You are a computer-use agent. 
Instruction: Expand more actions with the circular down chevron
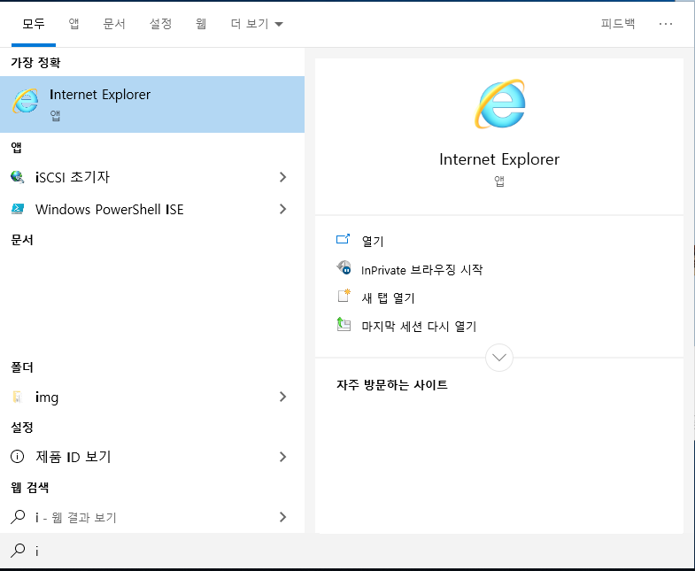click(x=499, y=358)
